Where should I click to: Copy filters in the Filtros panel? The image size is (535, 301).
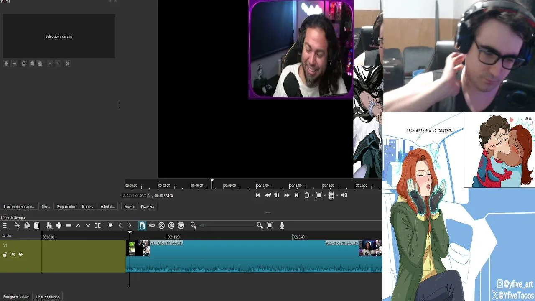click(24, 64)
